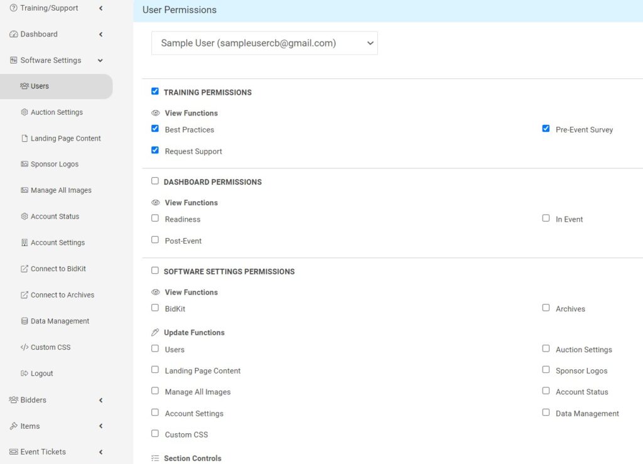Click the Custom CSS code icon
This screenshot has height=464, width=643.
tap(24, 347)
